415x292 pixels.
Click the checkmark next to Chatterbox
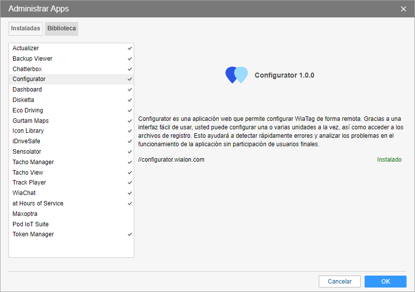[x=130, y=69]
